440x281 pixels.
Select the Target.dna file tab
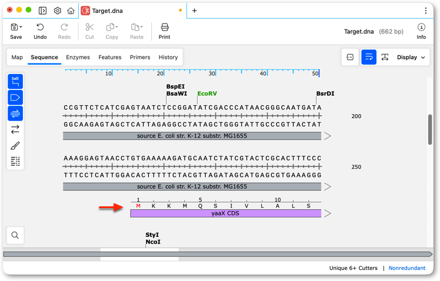pos(132,11)
